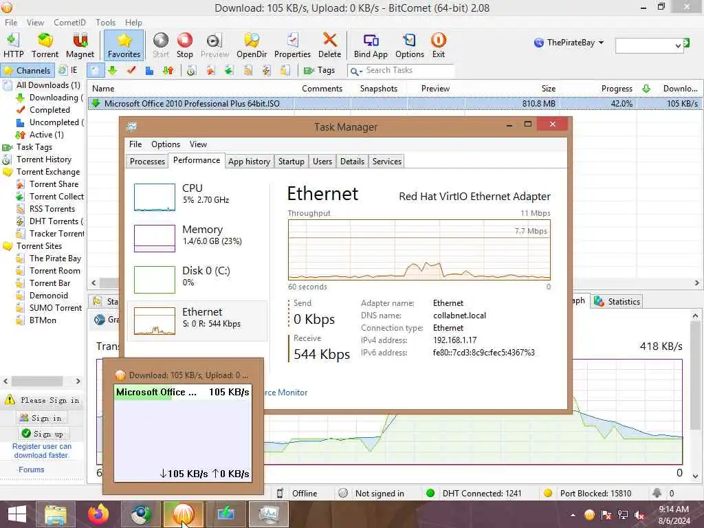Click the Bind App toolbar icon
This screenshot has height=528, width=704.
[x=371, y=45]
